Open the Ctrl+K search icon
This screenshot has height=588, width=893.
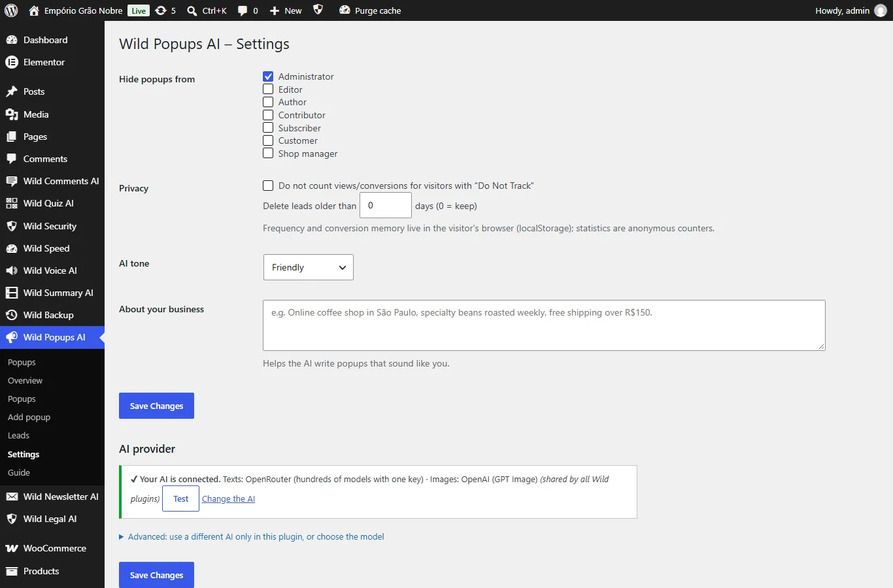(x=192, y=10)
